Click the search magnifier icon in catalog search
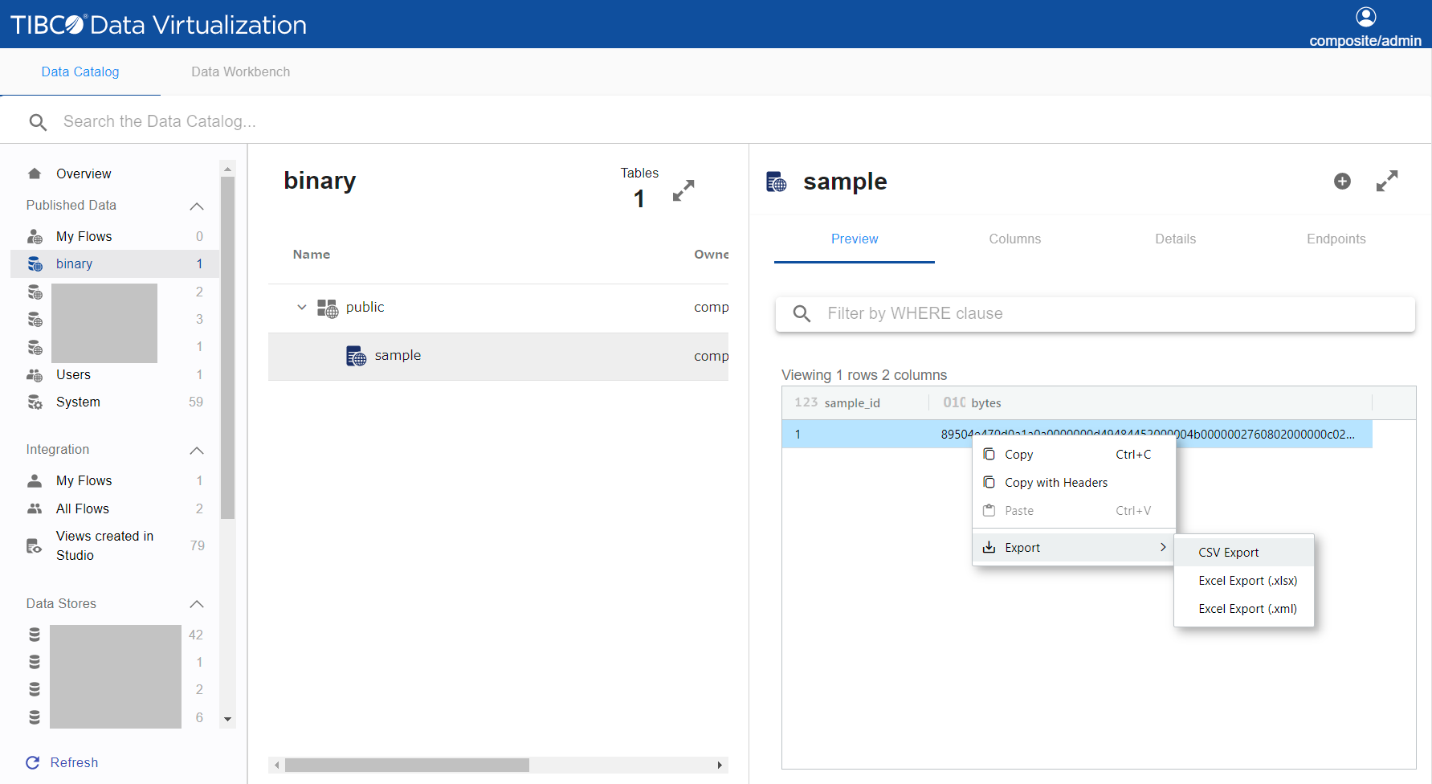This screenshot has height=784, width=1432. point(38,122)
